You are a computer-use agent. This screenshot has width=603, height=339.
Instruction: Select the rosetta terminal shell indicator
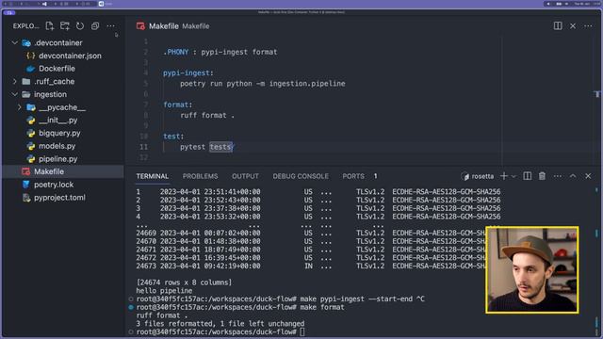[x=478, y=176]
